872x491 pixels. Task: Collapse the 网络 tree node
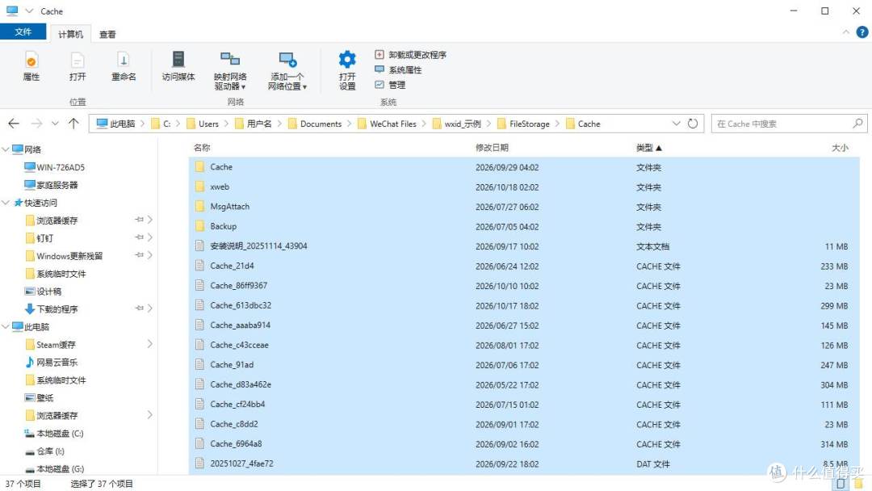coord(6,149)
